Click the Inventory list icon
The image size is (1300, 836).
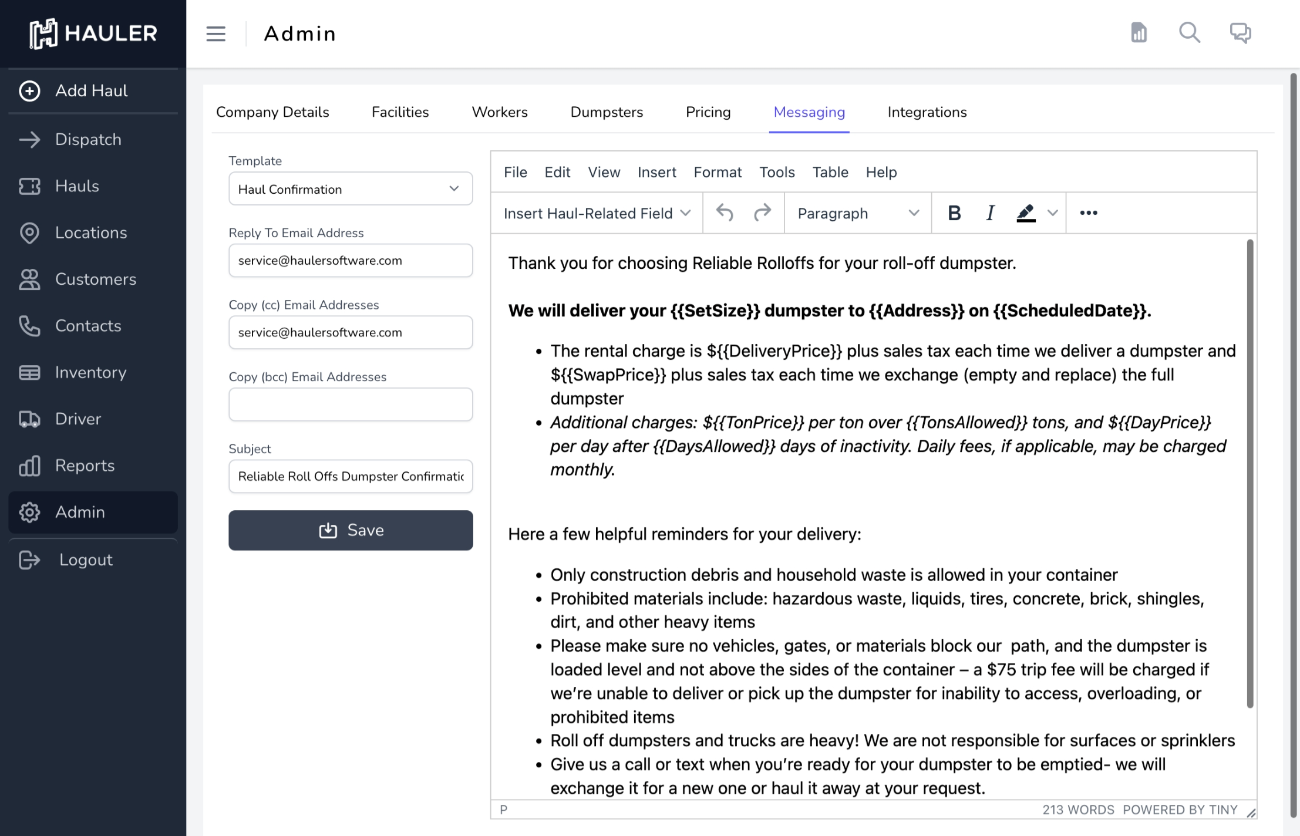tap(29, 372)
